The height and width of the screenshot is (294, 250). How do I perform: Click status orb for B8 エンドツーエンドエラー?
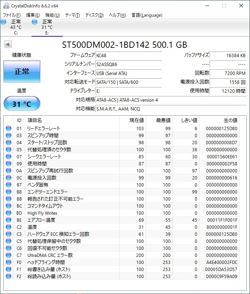(9, 192)
